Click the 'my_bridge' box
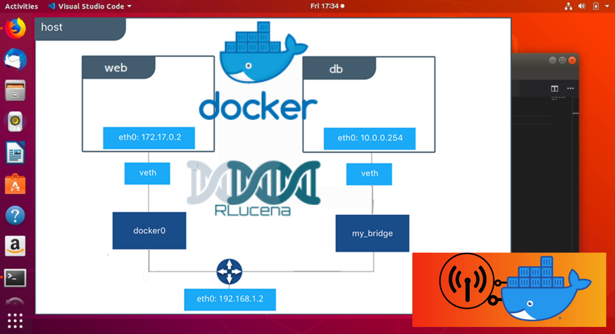Image resolution: width=615 pixels, height=334 pixels. click(372, 233)
